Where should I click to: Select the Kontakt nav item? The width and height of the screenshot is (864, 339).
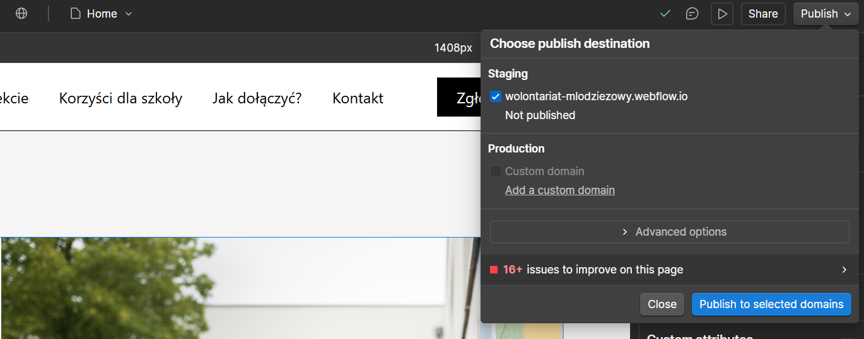[x=358, y=98]
